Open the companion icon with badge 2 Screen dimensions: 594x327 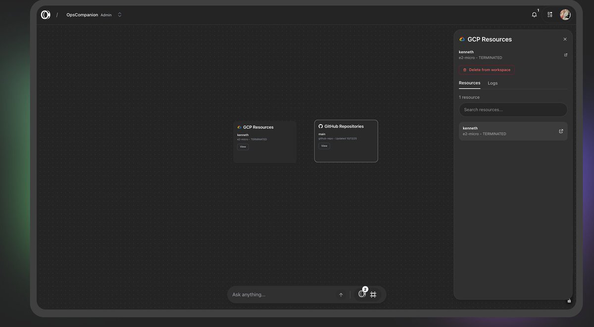(362, 294)
